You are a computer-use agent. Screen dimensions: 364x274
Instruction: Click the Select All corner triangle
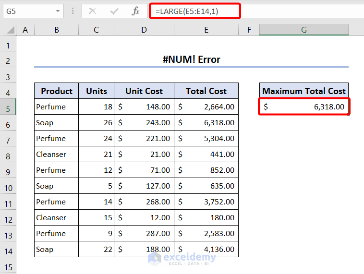[x=9, y=30]
